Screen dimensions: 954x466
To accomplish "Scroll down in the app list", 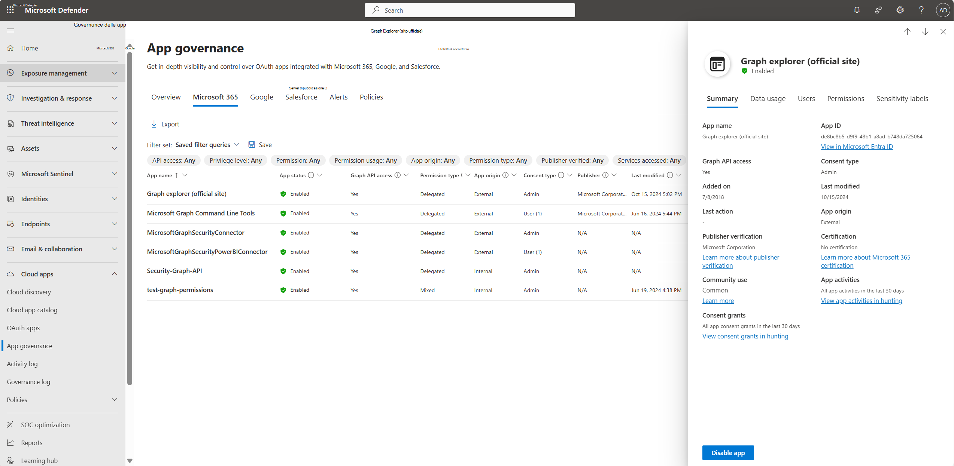I will [x=925, y=31].
